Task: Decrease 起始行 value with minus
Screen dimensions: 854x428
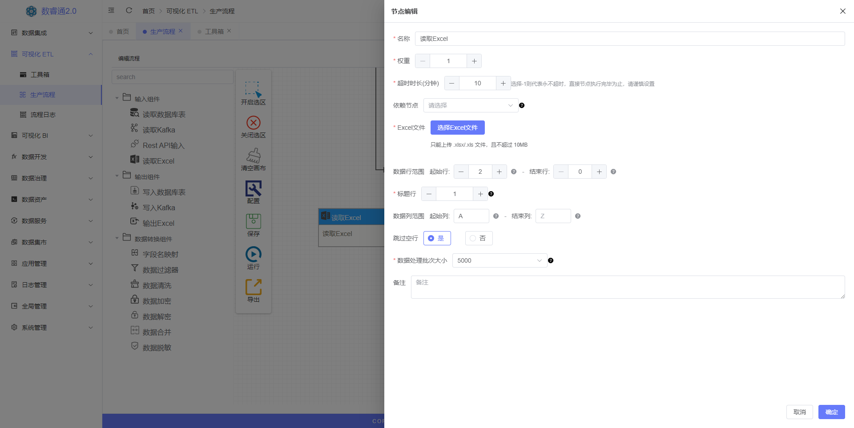Action: (461, 172)
